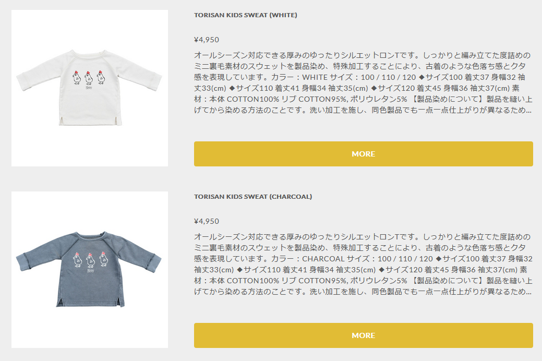Click the TORISAN KIDS SWEAT (WHITE) title
Screen dimensions: 542x361
point(245,15)
